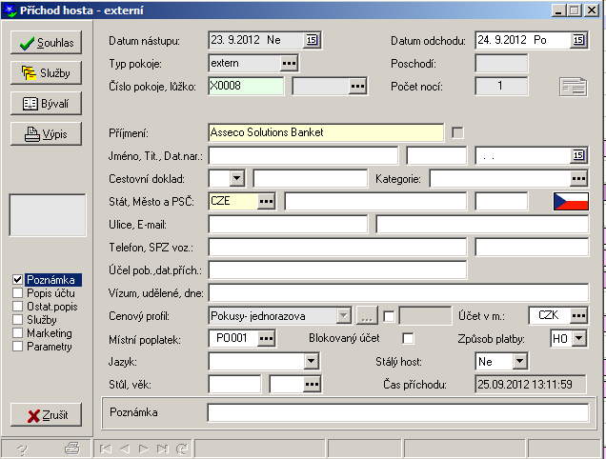Viewport: 606px width, 459px height.
Task: Open Kategorie lookup ellipsis
Action: tap(578, 178)
